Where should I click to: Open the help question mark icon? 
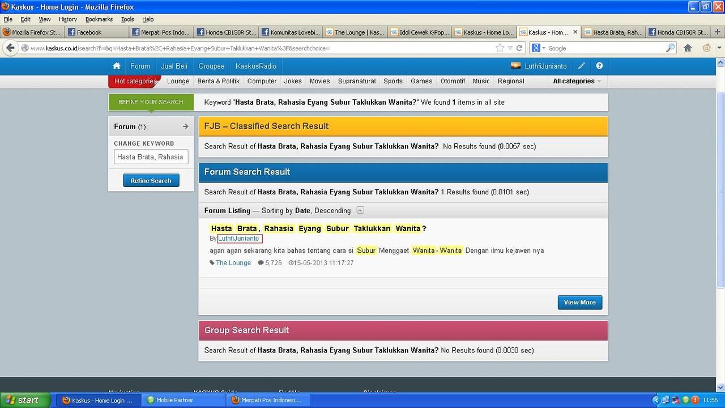[599, 66]
